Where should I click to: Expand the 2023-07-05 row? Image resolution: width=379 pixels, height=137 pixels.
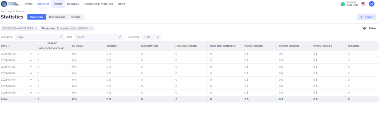pyautogui.click(x=31, y=86)
